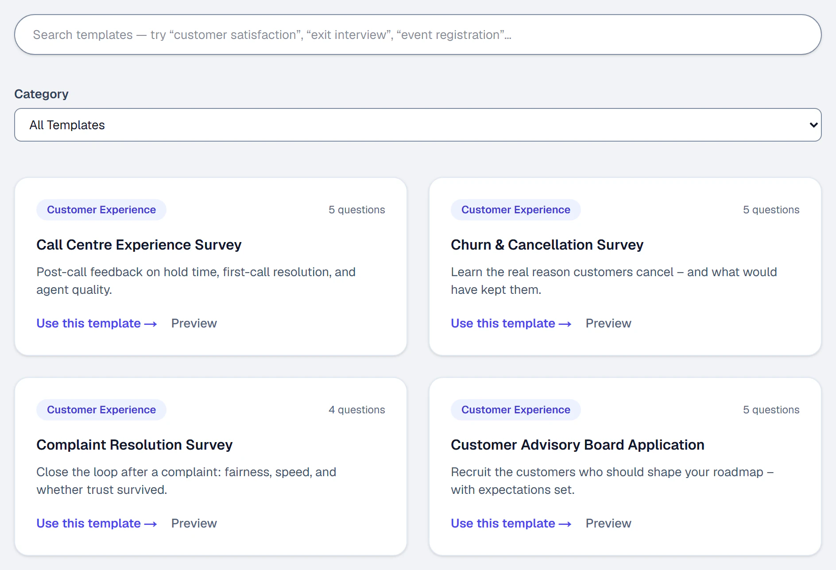Click description "Recruit the customers who should shape"
Image resolution: width=836 pixels, height=570 pixels.
coord(612,481)
